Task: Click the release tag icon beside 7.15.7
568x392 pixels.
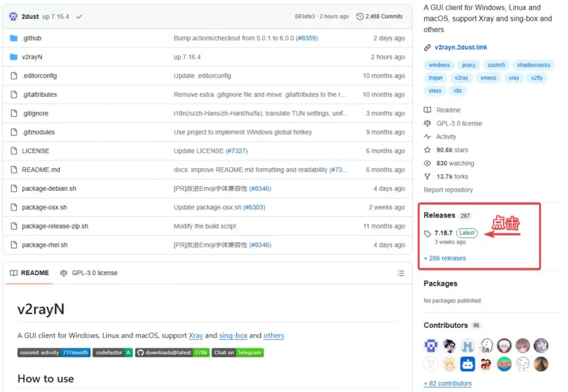Action: click(428, 234)
